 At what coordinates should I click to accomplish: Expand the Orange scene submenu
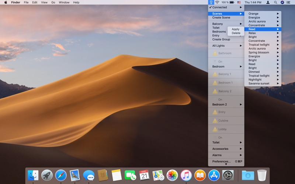pyautogui.click(x=263, y=14)
